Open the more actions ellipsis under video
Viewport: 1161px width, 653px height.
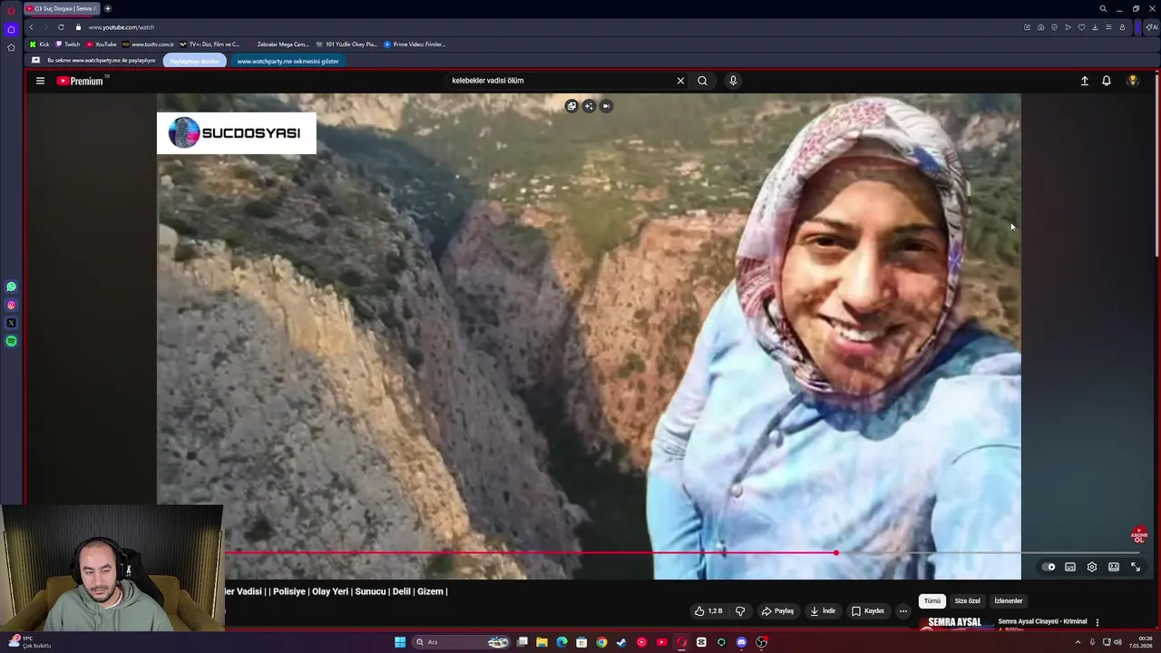[x=902, y=611]
